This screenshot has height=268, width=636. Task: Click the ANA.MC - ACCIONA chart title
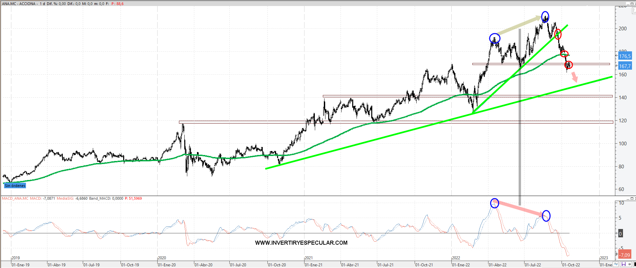coord(19,4)
